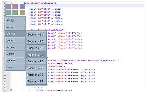Click the span id="clr6" code line
Screen dimensions: 147x92
click(x=46, y=24)
